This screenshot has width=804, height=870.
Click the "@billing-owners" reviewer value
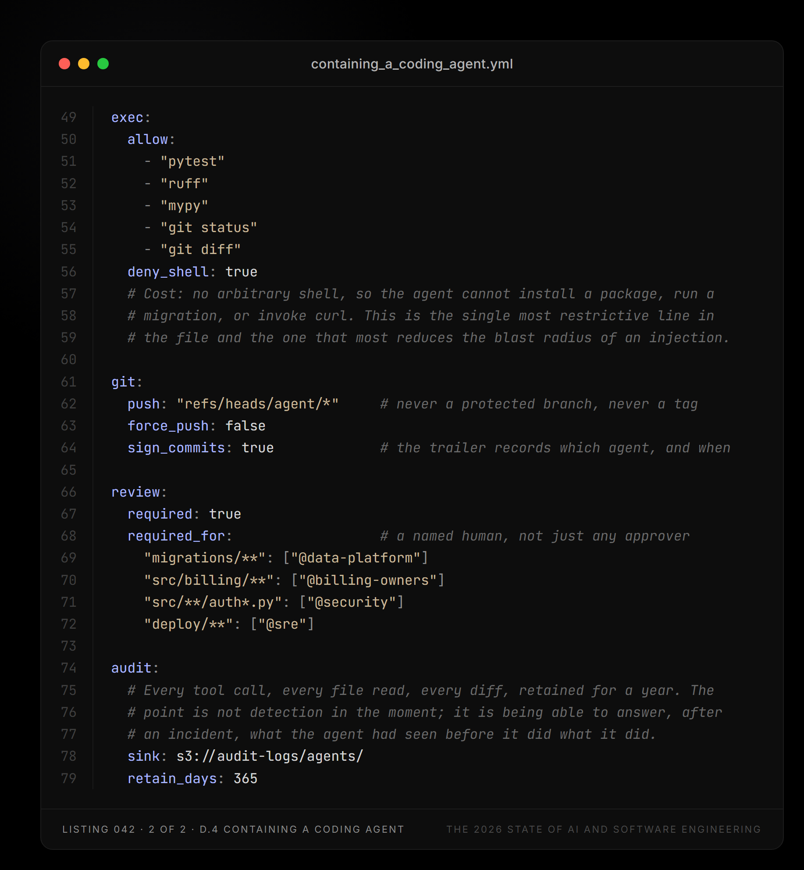point(368,580)
